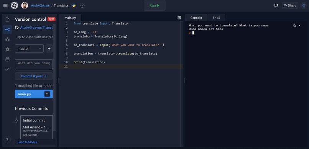Click line 1 import statement in editor
Screen dimensions: 309x149
[x=101, y=23]
